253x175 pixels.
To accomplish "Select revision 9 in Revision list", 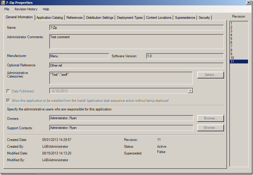I will click(239, 54).
